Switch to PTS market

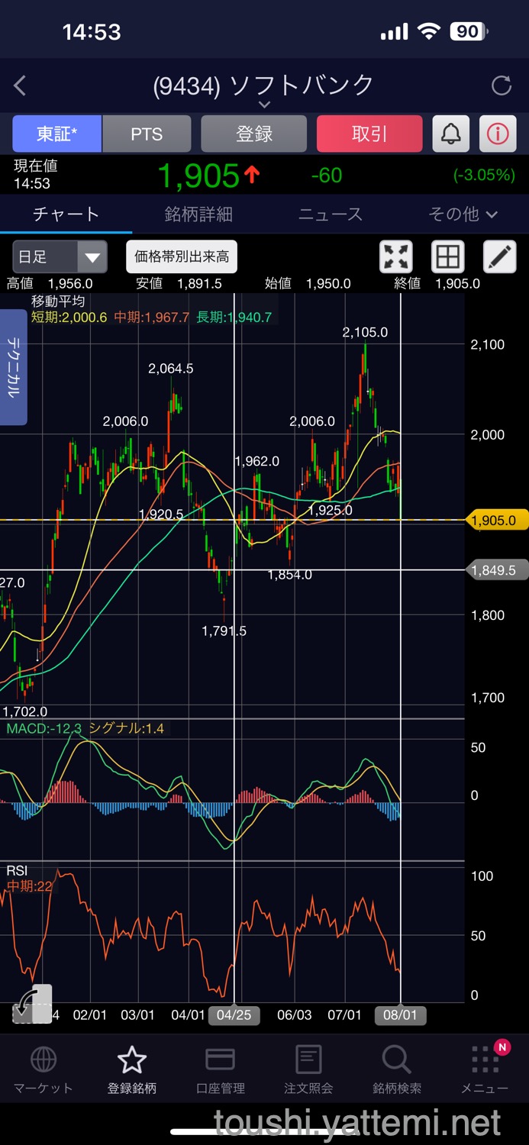point(147,134)
